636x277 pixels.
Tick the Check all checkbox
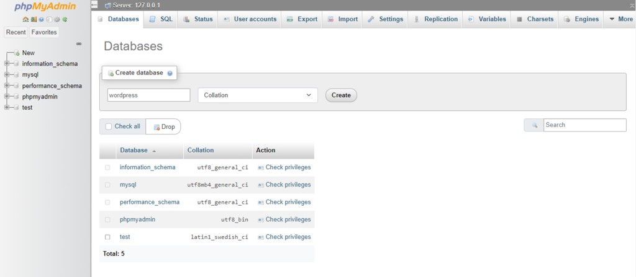(x=109, y=126)
